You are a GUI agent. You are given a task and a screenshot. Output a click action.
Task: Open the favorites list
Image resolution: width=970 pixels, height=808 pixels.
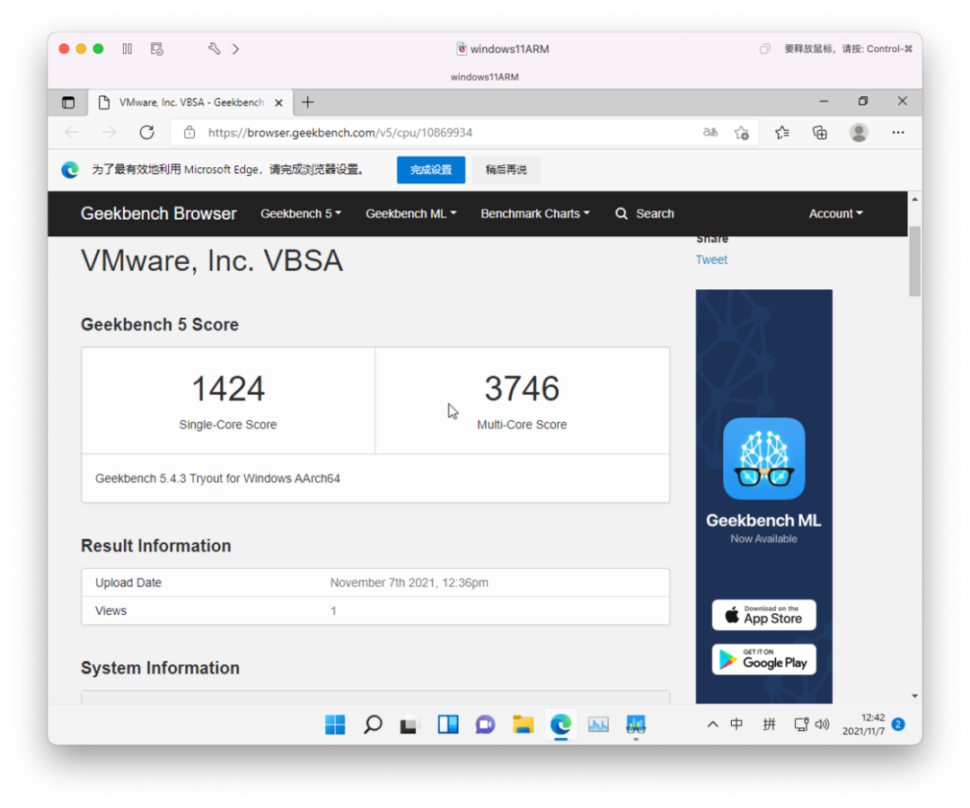[782, 132]
